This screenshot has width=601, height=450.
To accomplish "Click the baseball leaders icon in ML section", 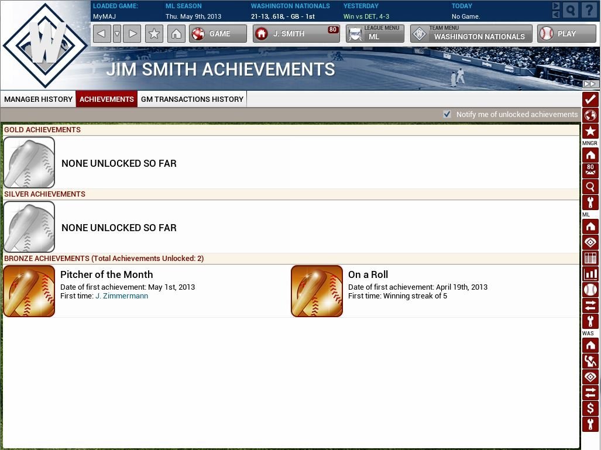I will click(590, 288).
